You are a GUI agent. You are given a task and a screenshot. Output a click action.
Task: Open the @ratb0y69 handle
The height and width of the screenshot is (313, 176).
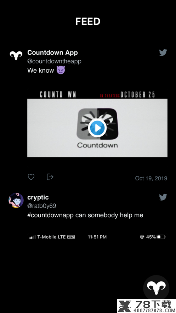42,206
